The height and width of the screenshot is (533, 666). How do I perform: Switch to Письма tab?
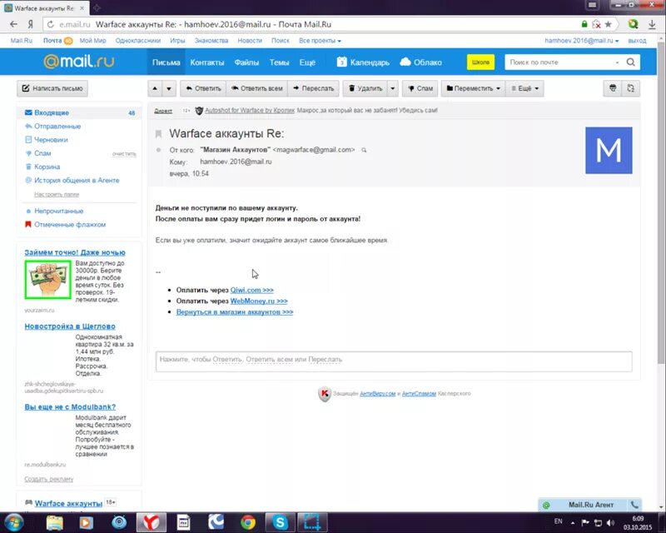[x=166, y=62]
